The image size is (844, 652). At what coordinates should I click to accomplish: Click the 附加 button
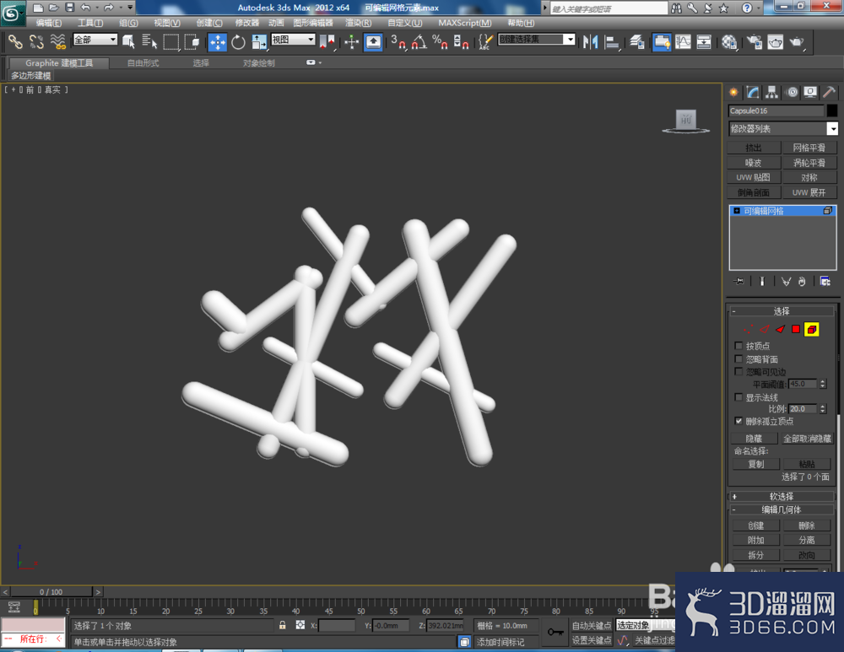755,540
